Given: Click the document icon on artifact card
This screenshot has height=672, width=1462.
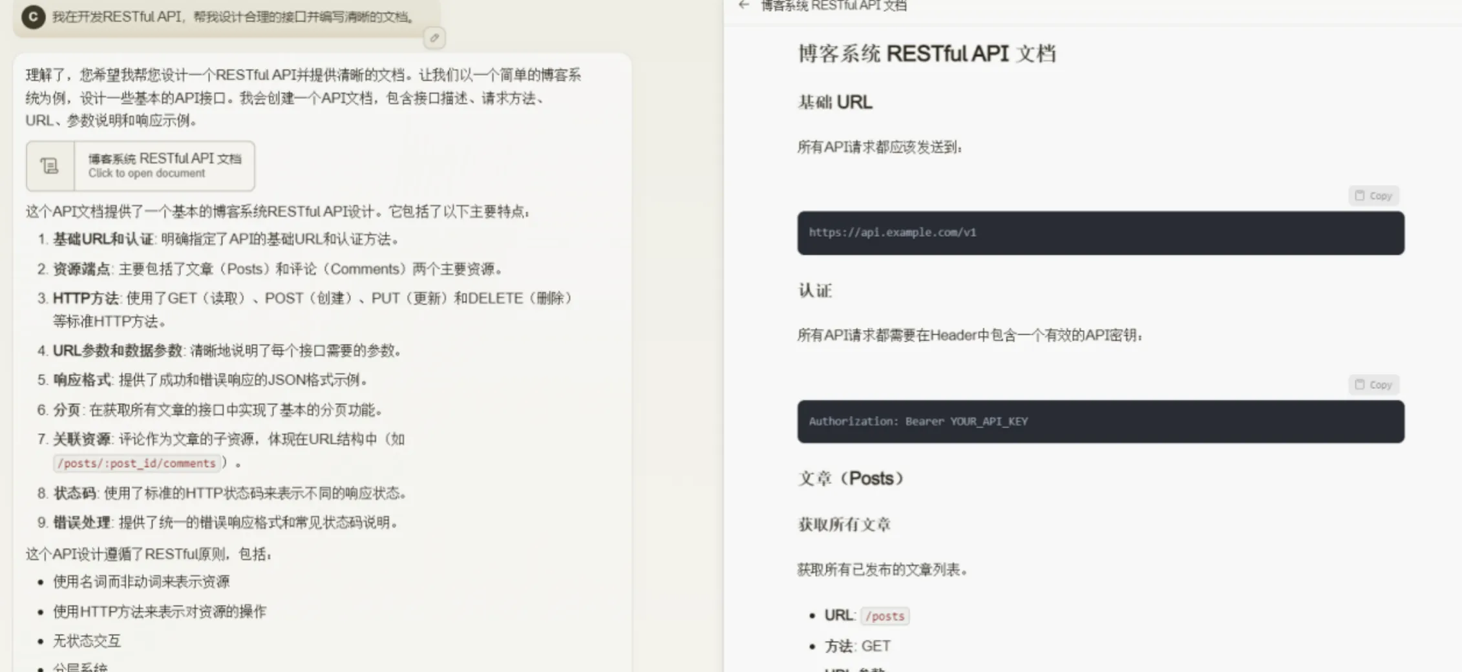Looking at the screenshot, I should [x=50, y=166].
